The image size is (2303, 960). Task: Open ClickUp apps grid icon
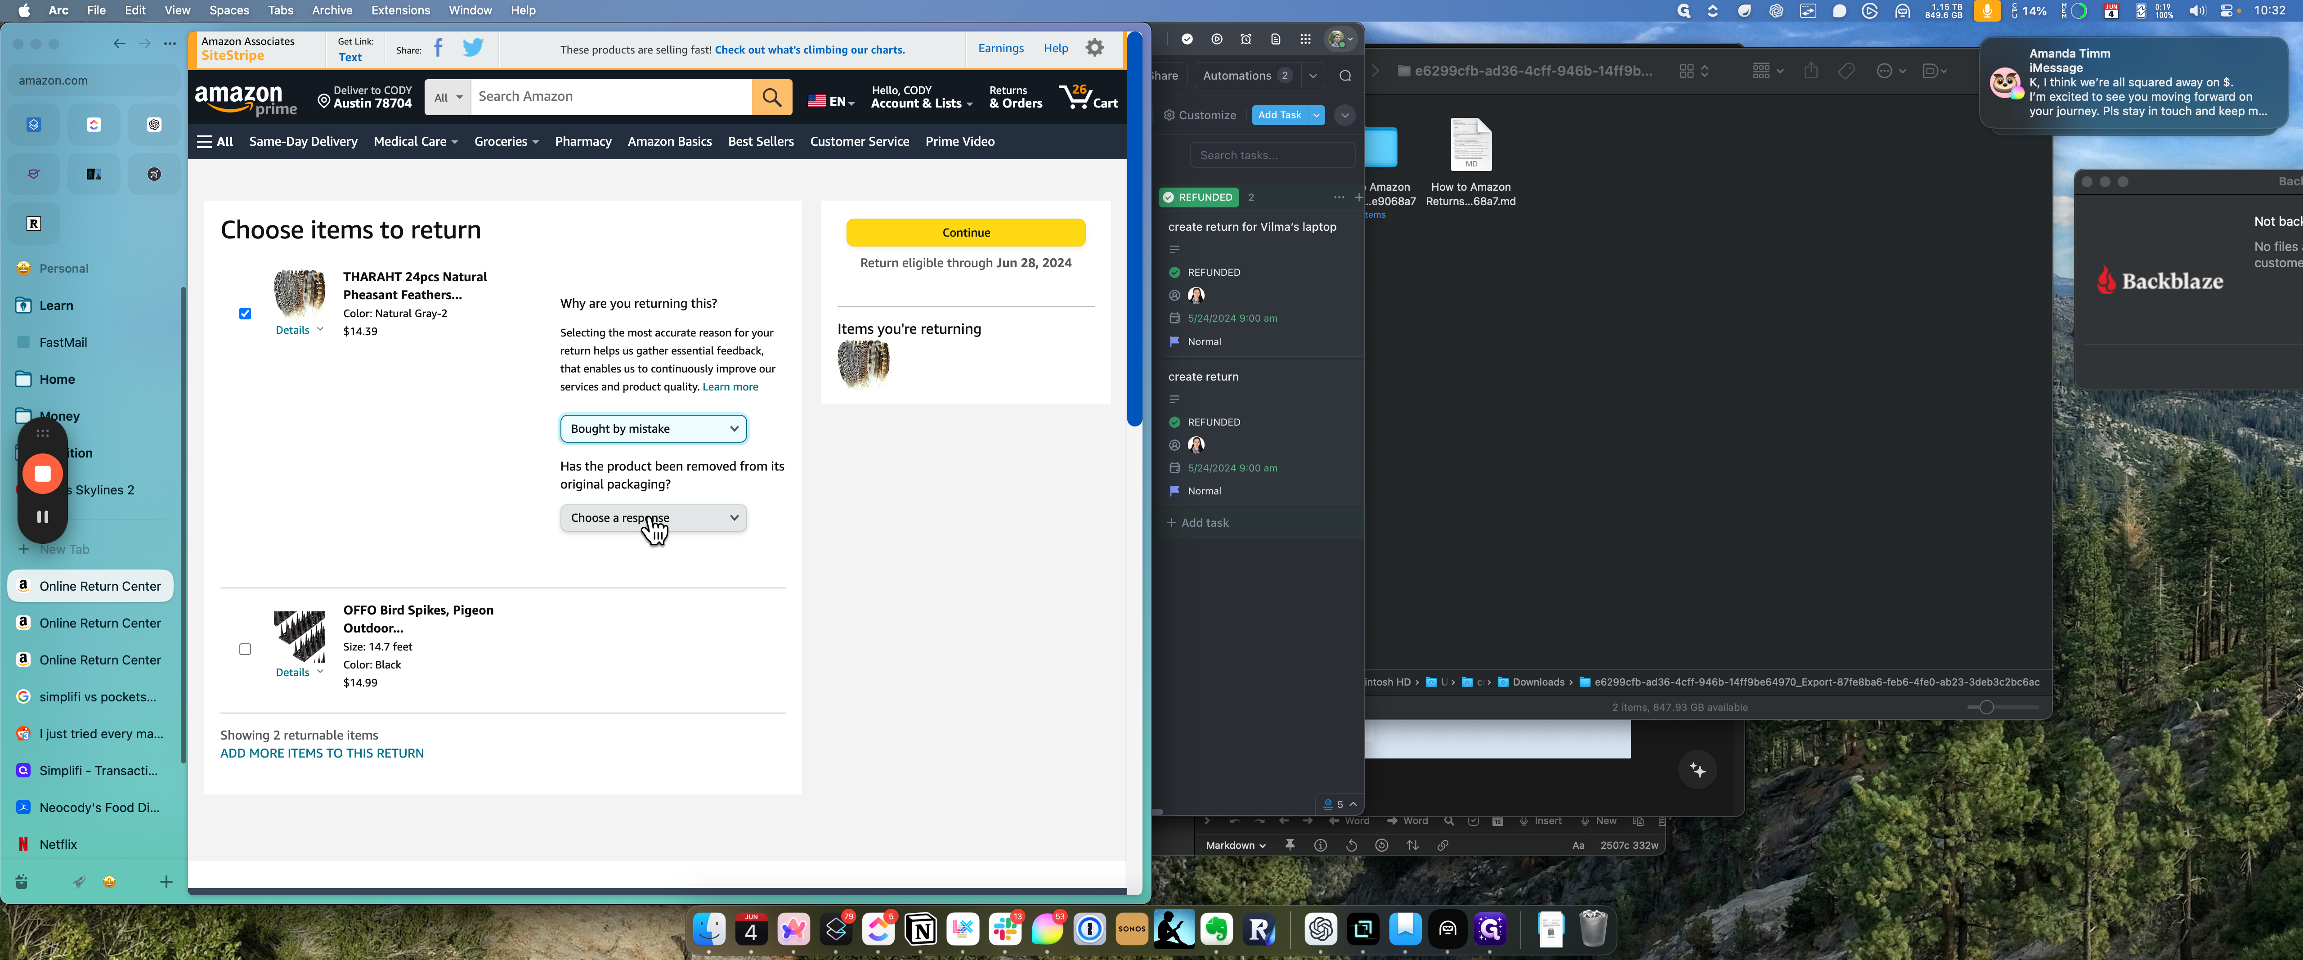(1305, 39)
